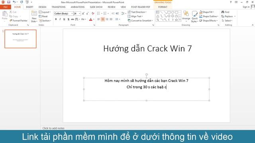Cut the selected text
This screenshot has height=143, width=255.
click(13, 12)
